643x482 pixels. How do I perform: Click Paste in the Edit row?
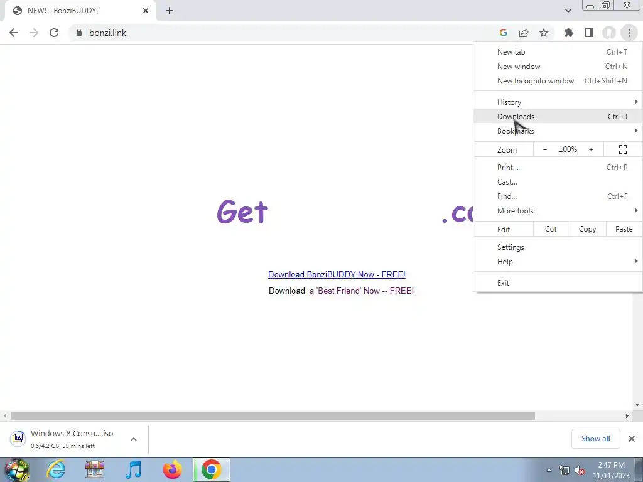pos(624,229)
